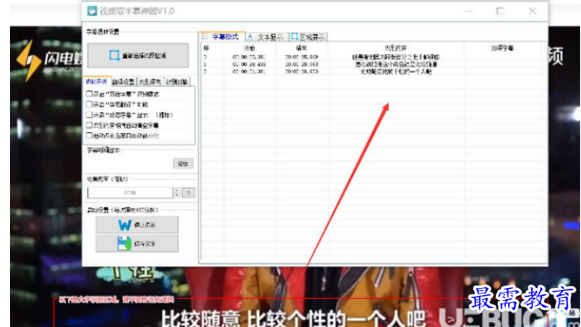Select subtitle row number 0 in the table
The width and height of the screenshot is (581, 327).
373,57
